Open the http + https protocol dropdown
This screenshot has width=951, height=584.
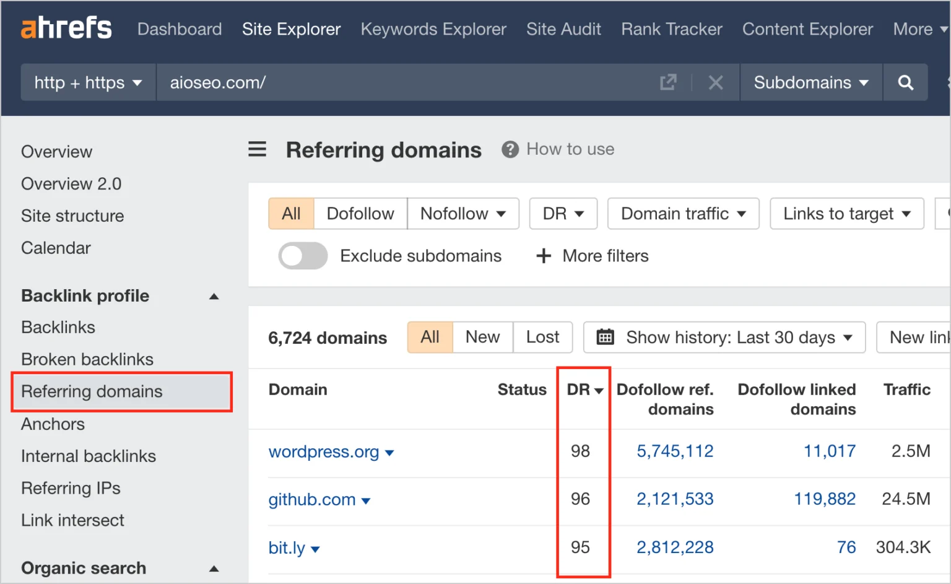pyautogui.click(x=87, y=82)
